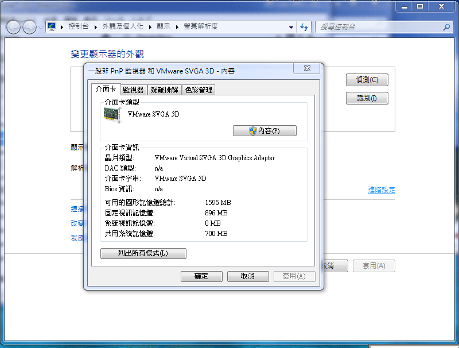Click the 識別(I) identify button
Image resolution: width=459 pixels, height=348 pixels.
point(367,98)
